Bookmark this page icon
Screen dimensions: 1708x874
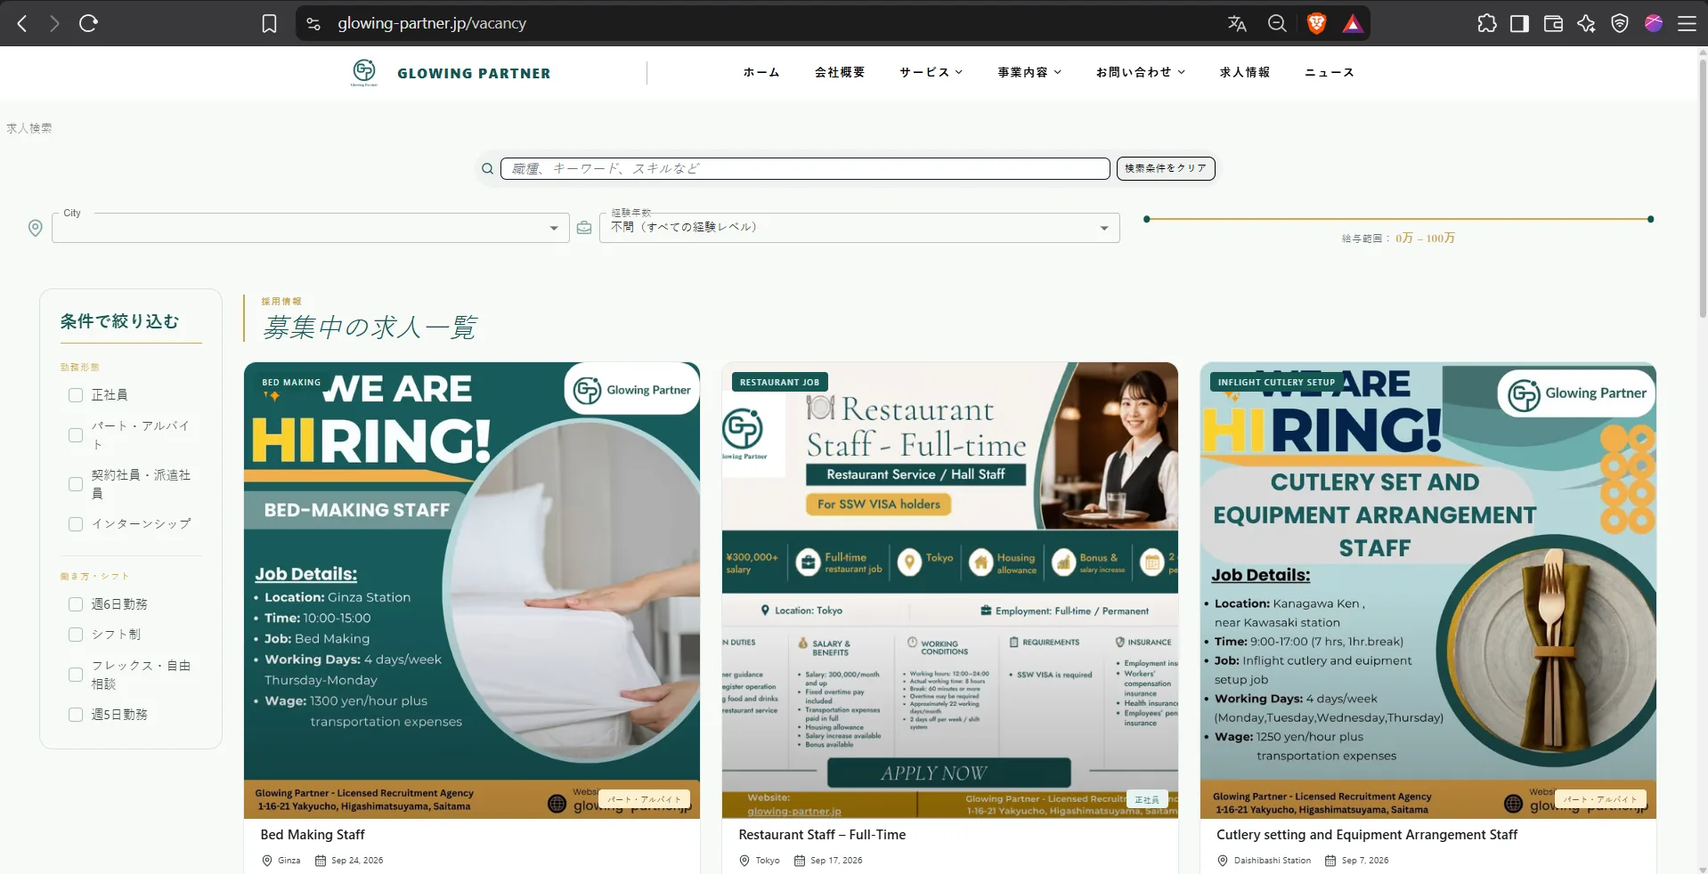[269, 24]
